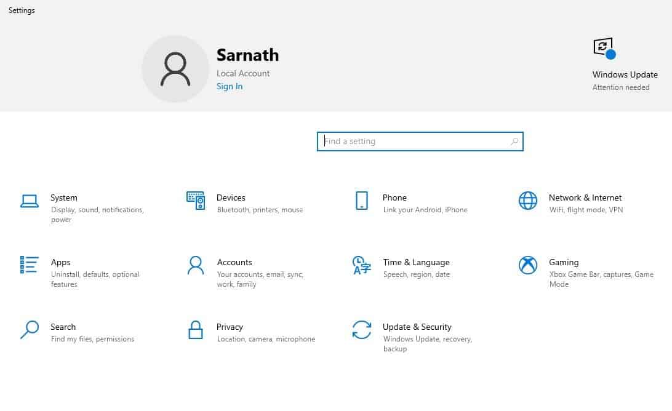Click the Sign In link
The height and width of the screenshot is (411, 672).
point(229,86)
